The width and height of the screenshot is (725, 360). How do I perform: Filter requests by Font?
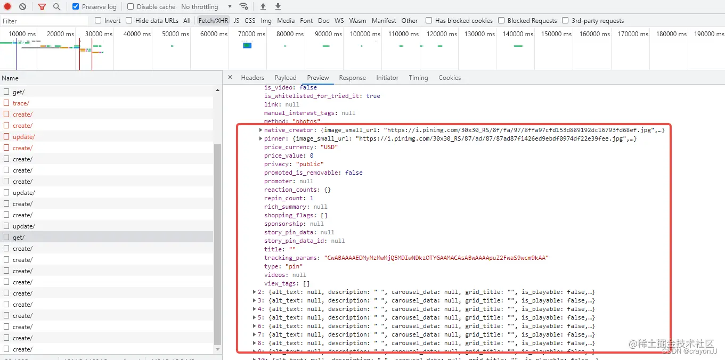click(x=306, y=21)
